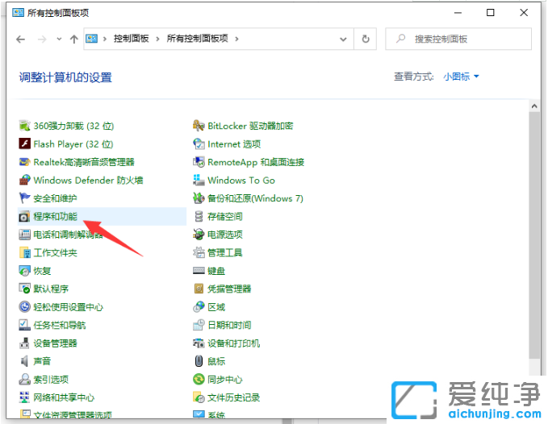Expand the address bar history dropdown
The image size is (548, 424).
pos(345,39)
